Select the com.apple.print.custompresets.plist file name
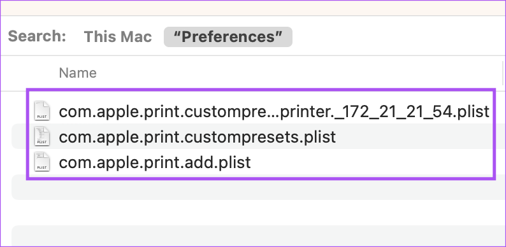Screen dimensions: 506x247 point(197,137)
